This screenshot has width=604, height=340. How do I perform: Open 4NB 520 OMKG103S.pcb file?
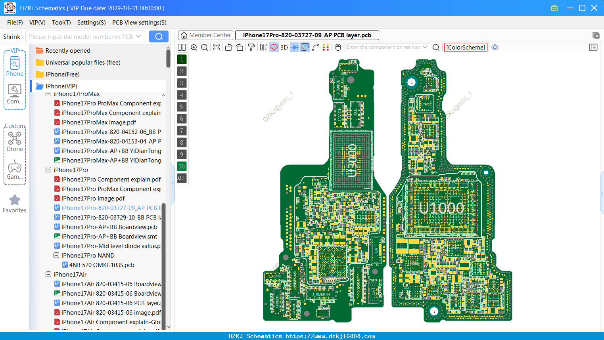click(102, 265)
